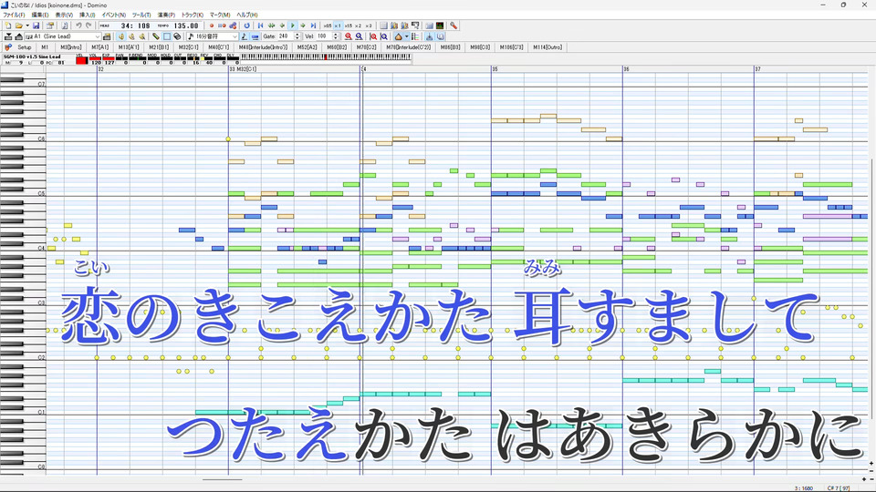Click the red VEL level meter

(x=81, y=60)
